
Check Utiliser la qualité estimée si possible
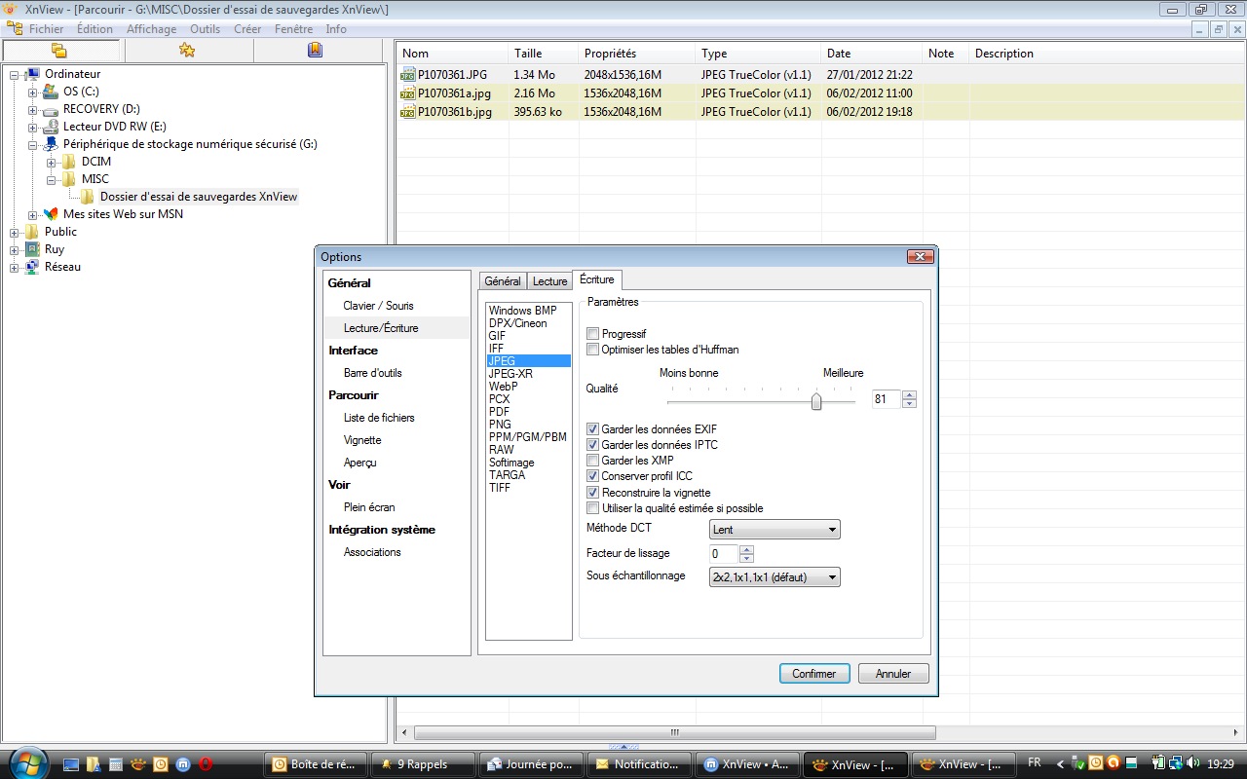(x=593, y=508)
